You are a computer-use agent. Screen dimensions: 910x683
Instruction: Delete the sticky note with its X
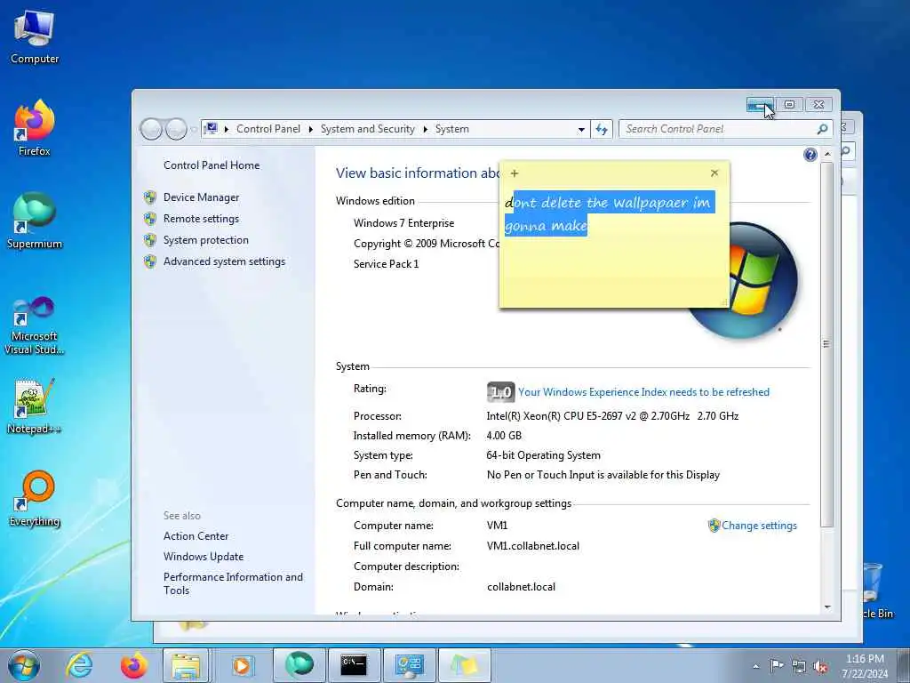pos(714,173)
